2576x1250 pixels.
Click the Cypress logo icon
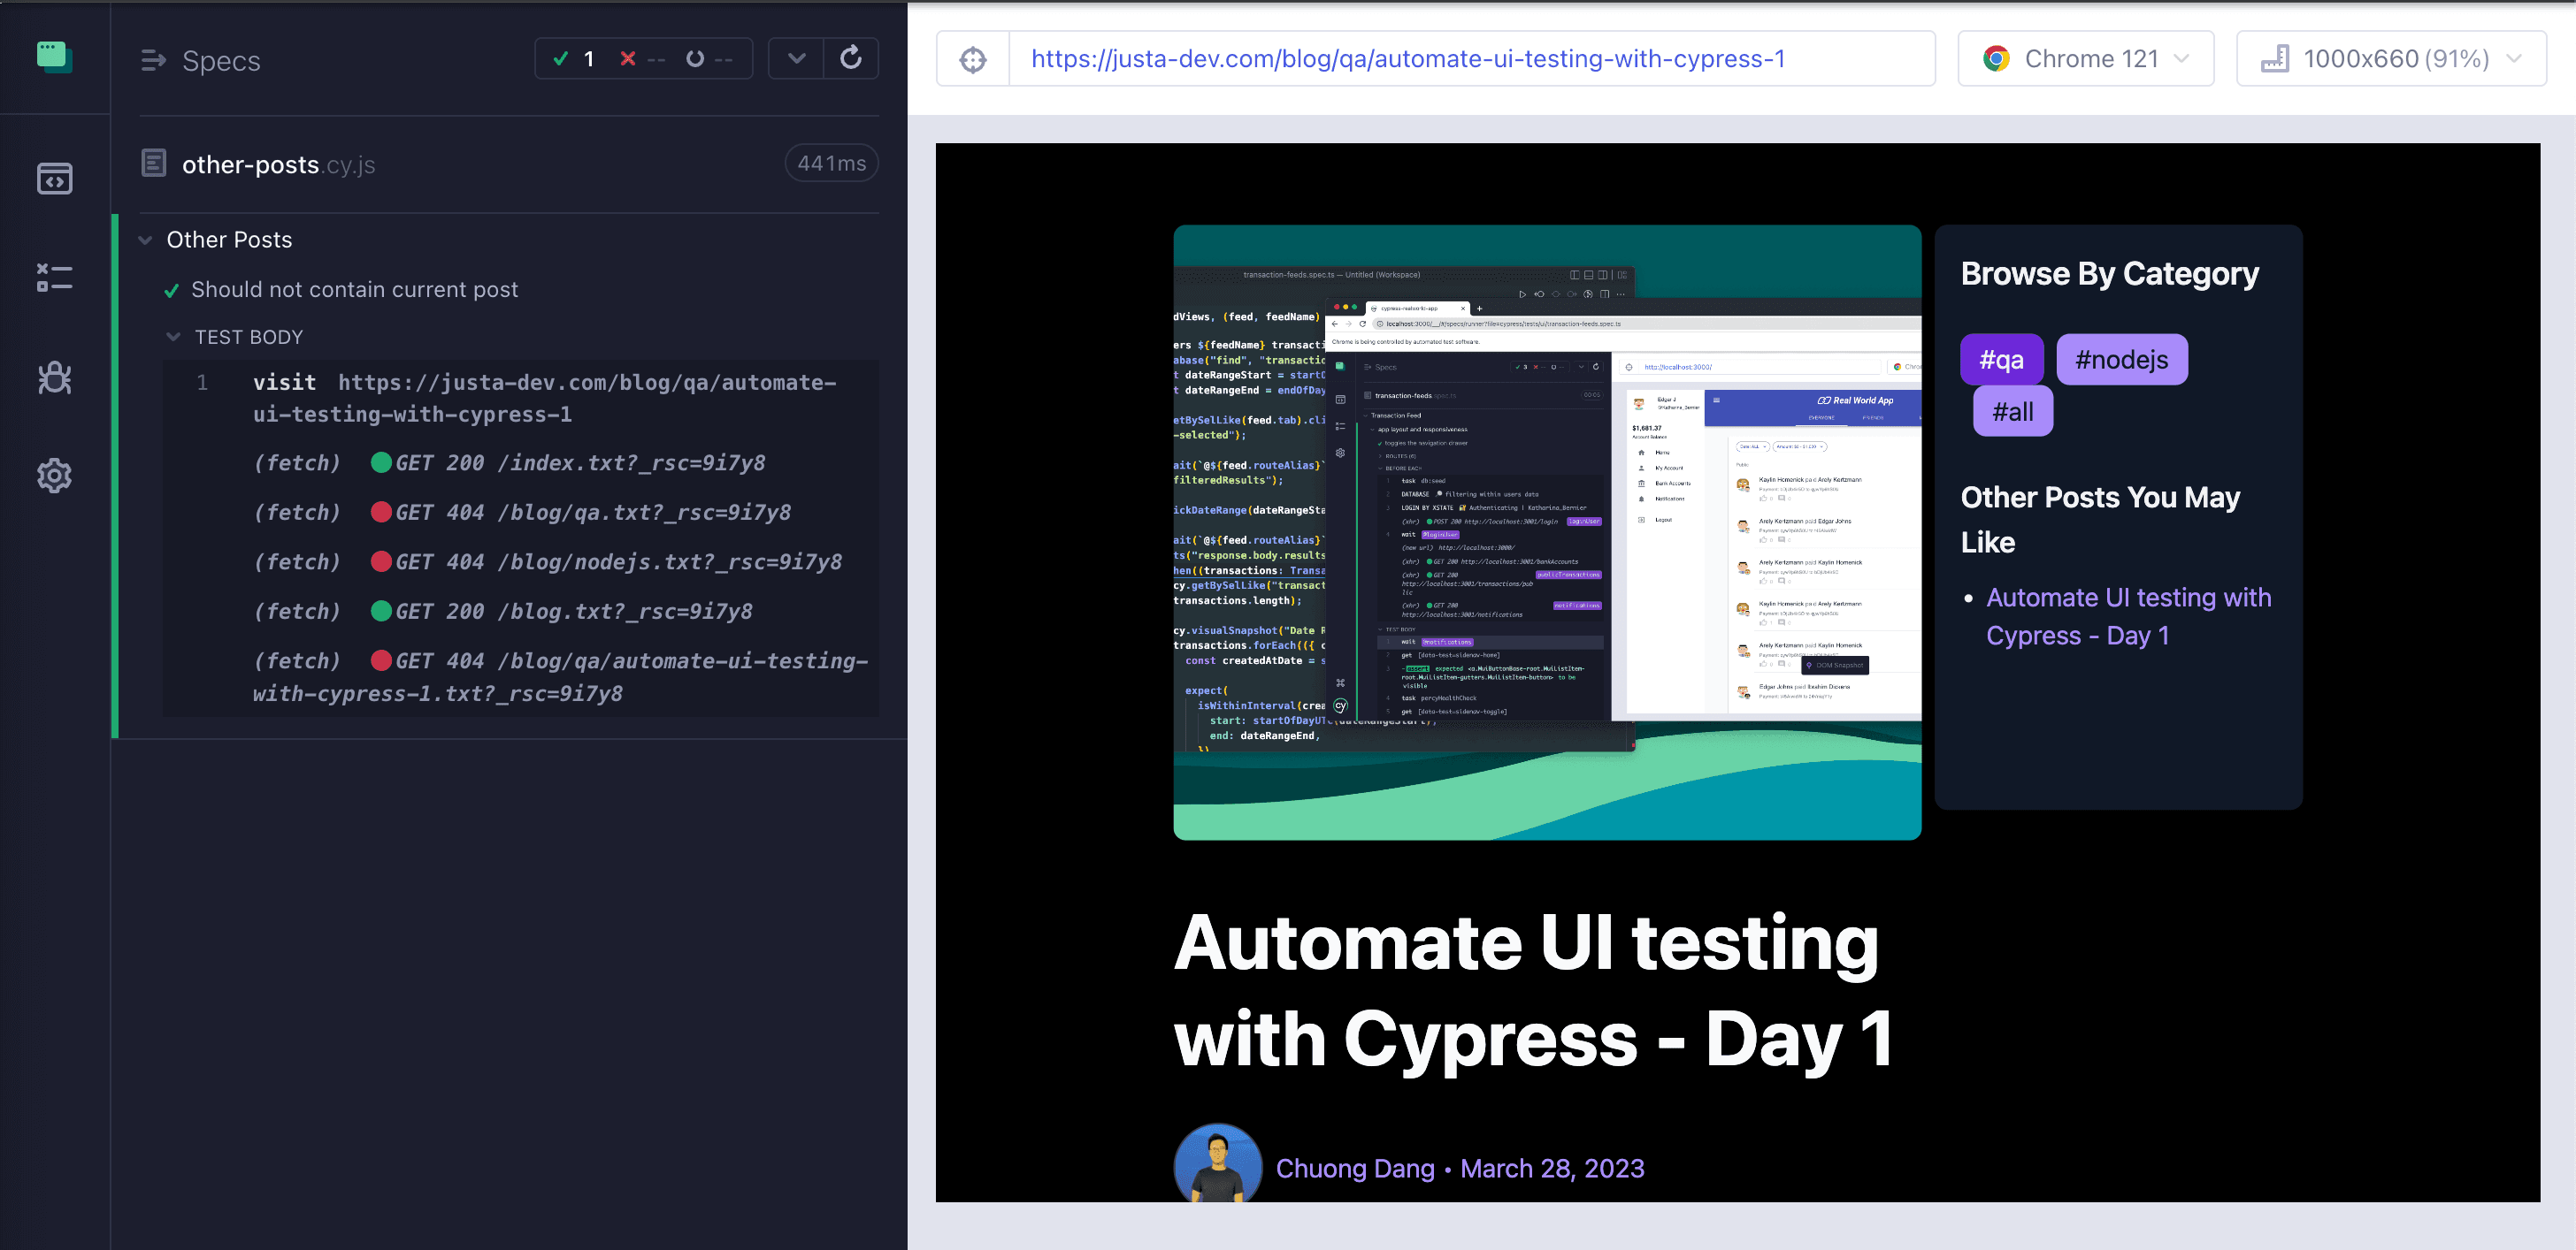coord(54,57)
